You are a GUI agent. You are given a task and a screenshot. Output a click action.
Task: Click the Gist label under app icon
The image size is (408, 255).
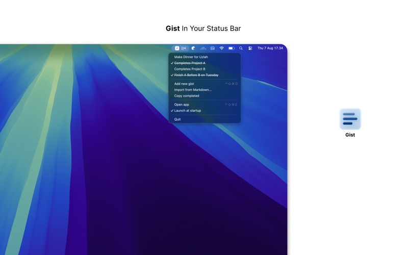(x=350, y=135)
